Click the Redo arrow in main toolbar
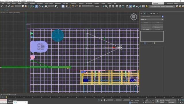The image size is (184, 104). pyautogui.click(x=2, y=6)
